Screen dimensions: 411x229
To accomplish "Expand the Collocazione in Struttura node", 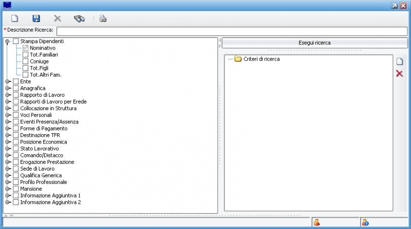I will [x=7, y=108].
